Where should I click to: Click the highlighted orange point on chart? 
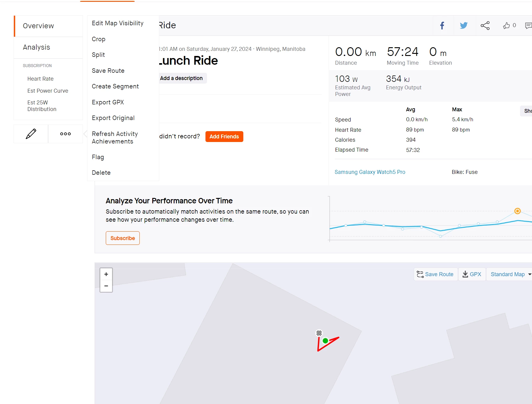[x=518, y=211]
